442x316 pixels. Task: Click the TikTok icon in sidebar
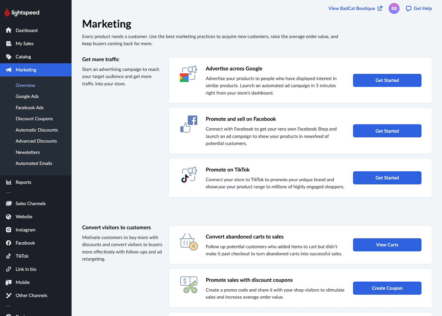9,256
